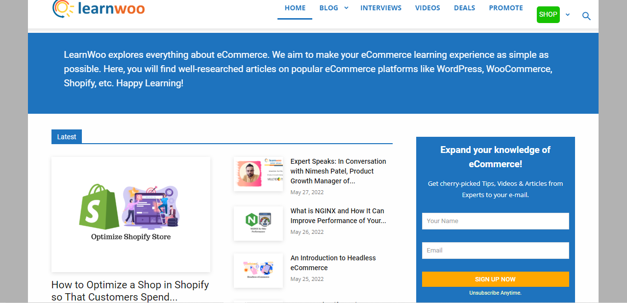
Task: Navigate to the INTERVIEWS menu item
Action: click(x=381, y=8)
